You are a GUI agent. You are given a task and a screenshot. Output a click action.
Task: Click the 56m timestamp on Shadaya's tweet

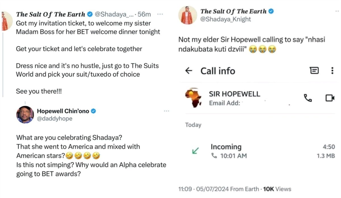click(x=144, y=14)
